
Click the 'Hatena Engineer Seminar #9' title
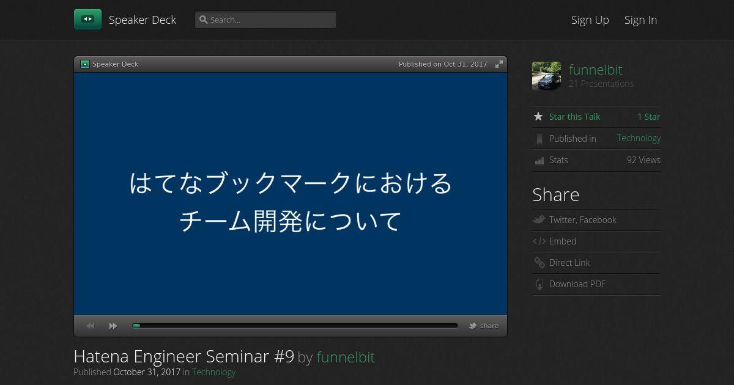click(183, 356)
